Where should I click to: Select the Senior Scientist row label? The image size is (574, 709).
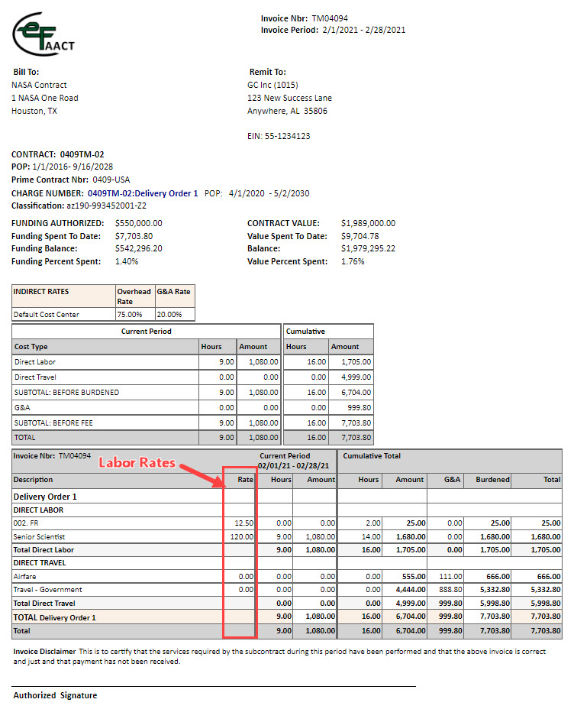pos(40,536)
